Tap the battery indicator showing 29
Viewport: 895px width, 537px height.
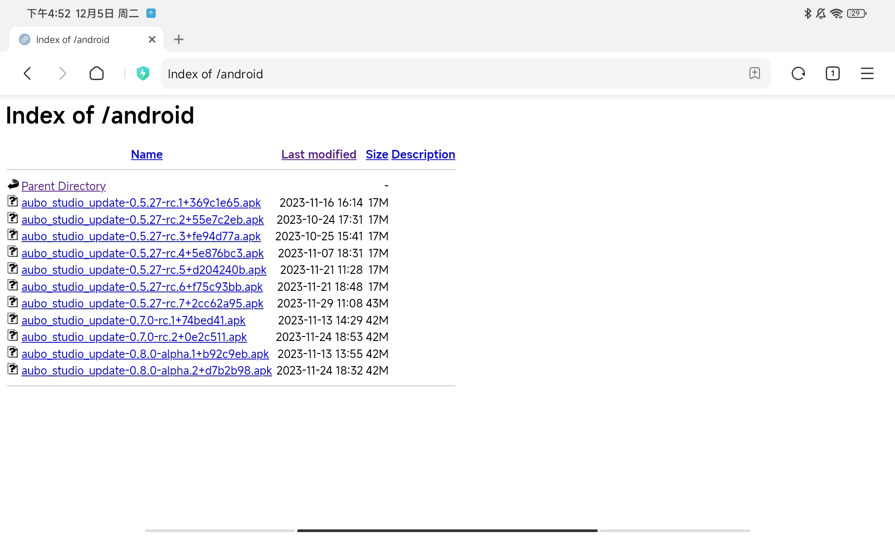coord(857,13)
